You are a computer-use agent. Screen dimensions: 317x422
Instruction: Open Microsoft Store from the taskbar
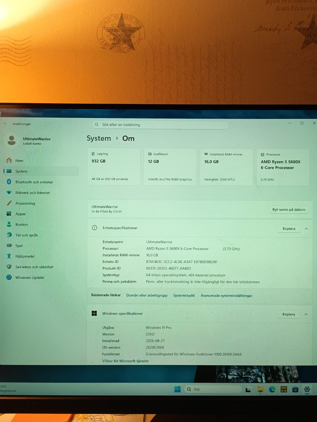(x=295, y=390)
